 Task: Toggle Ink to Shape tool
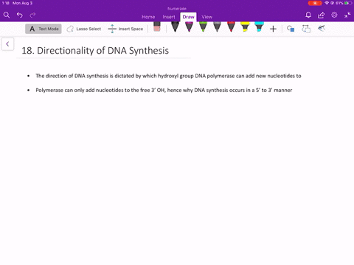pyautogui.click(x=306, y=29)
